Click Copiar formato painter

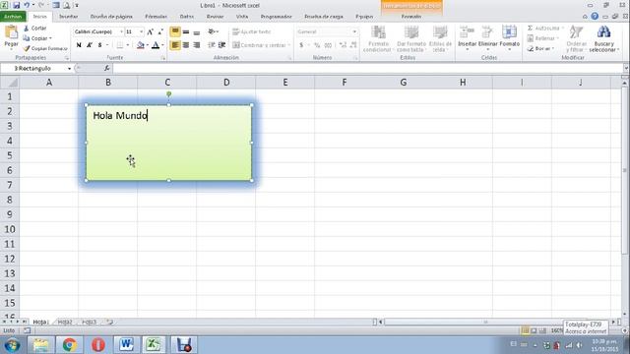[45, 48]
